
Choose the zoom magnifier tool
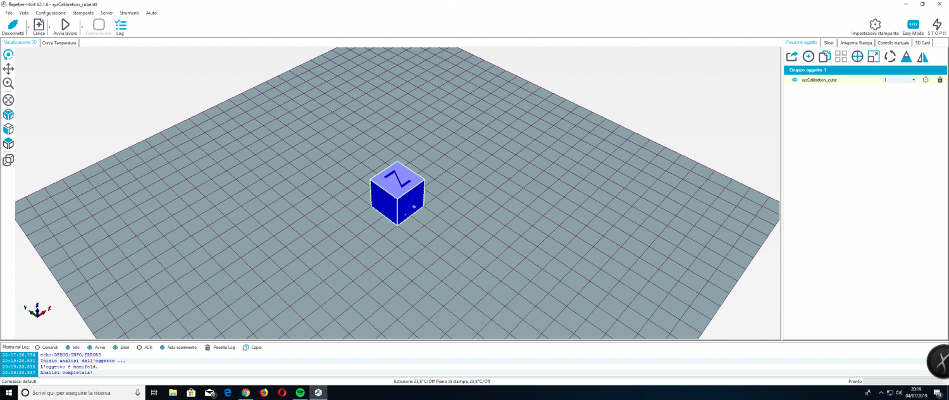(x=8, y=83)
